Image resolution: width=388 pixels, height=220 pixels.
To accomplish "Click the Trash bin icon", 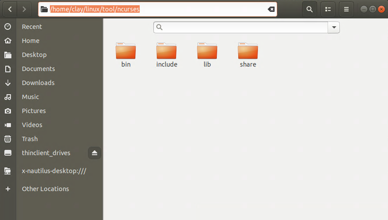I will point(8,139).
